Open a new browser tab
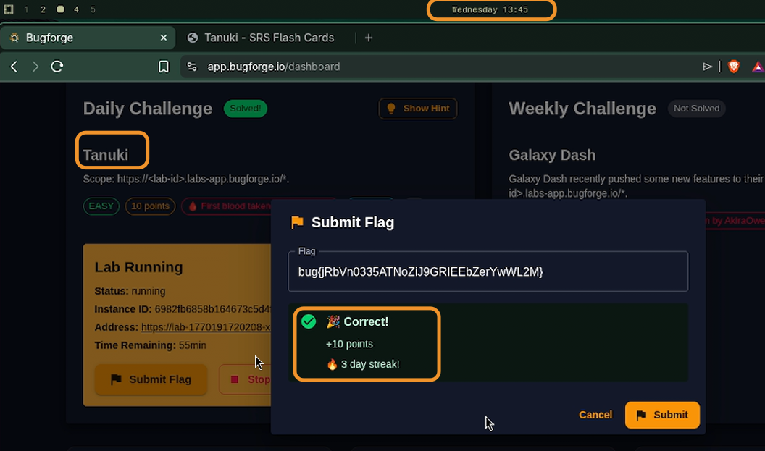Image resolution: width=765 pixels, height=451 pixels. (x=369, y=38)
